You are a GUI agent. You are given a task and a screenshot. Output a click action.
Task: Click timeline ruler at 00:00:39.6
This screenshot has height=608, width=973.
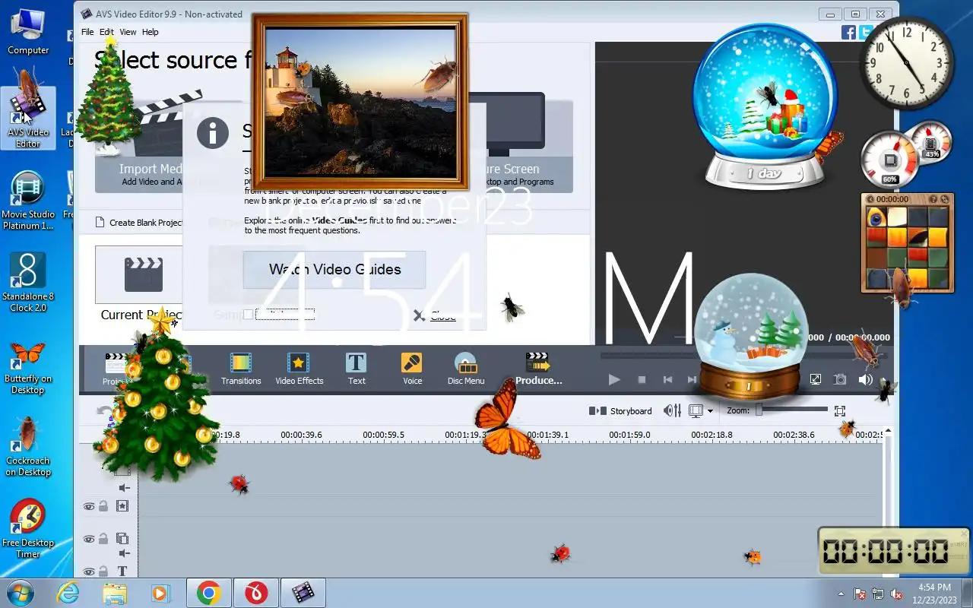point(301,435)
